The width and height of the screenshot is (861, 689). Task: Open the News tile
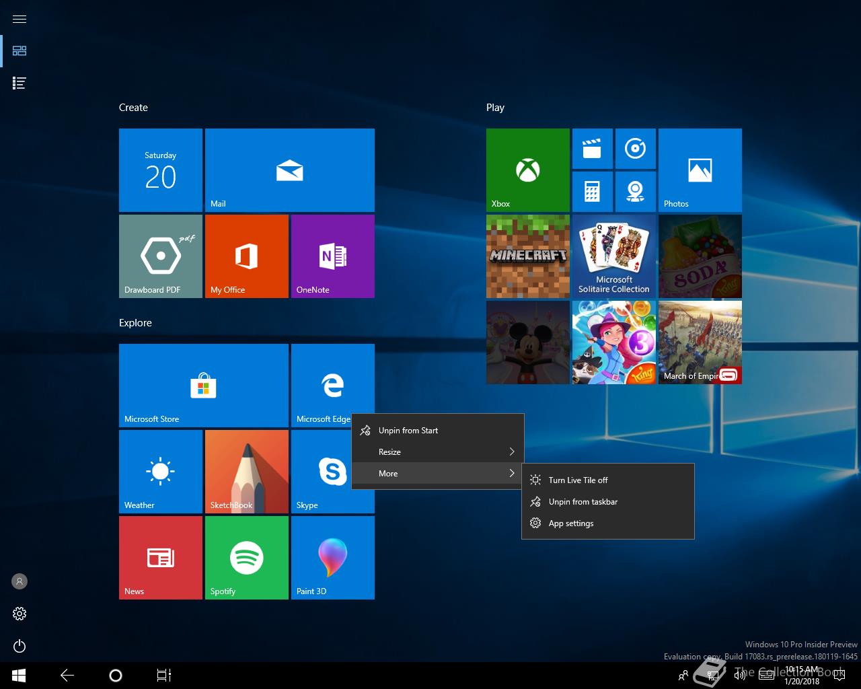click(161, 558)
